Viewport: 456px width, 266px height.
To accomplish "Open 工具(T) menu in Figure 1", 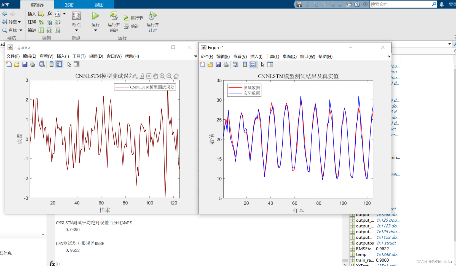I will click(272, 57).
